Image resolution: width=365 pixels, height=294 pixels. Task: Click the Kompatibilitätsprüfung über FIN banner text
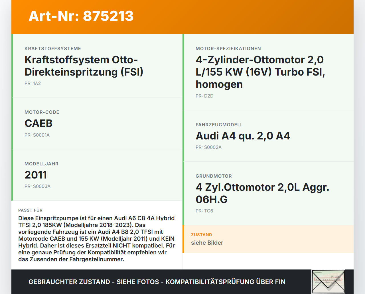pyautogui.click(x=157, y=282)
